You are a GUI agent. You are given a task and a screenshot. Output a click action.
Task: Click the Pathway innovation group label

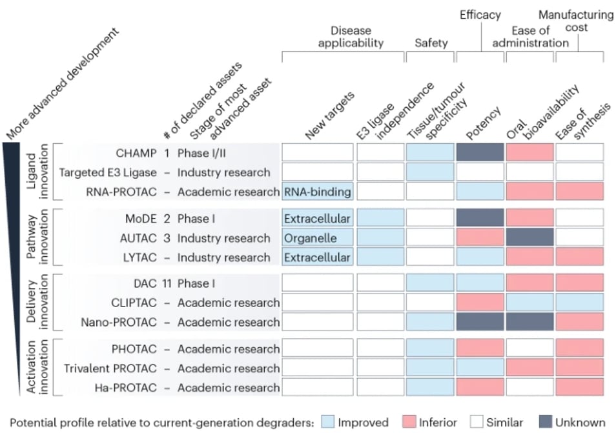pyautogui.click(x=37, y=237)
